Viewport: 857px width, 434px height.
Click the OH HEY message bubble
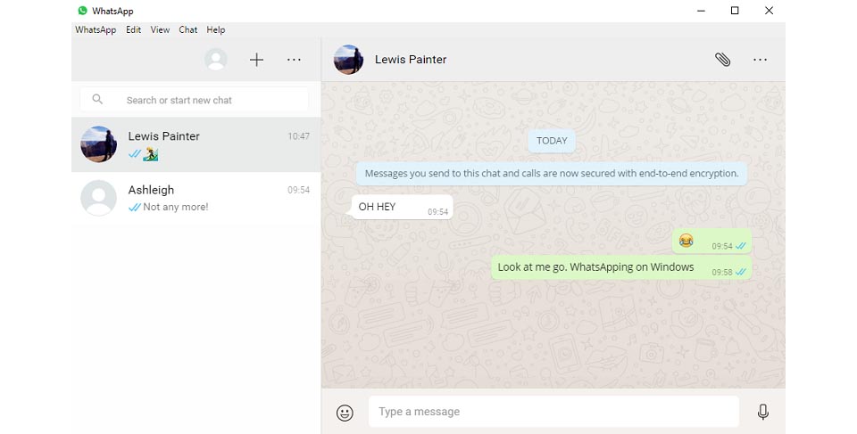[402, 208]
